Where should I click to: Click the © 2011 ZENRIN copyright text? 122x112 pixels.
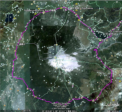click(61, 107)
